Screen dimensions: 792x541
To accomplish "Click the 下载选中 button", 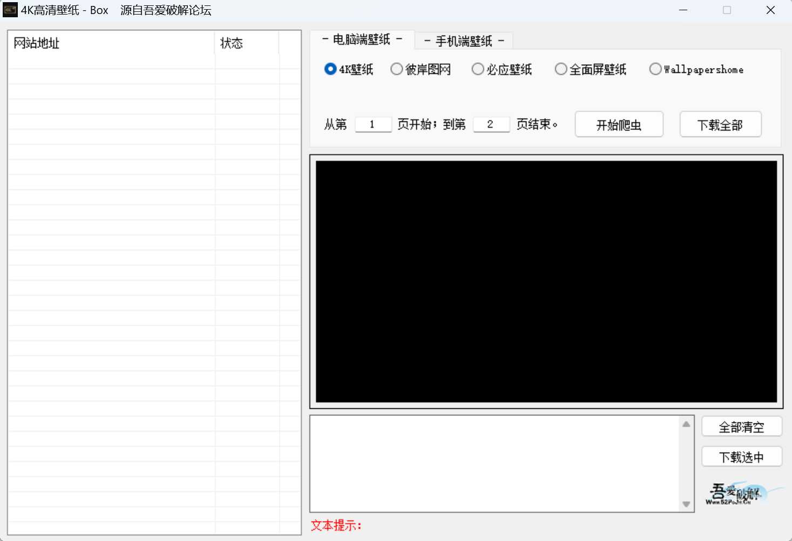I will click(741, 457).
